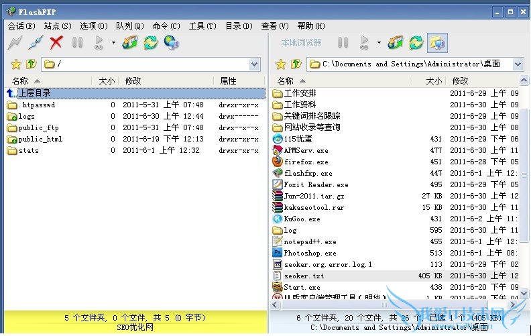531x336 pixels.
Task: Click the right pane transfer arrows icon
Action: [x=396, y=43]
